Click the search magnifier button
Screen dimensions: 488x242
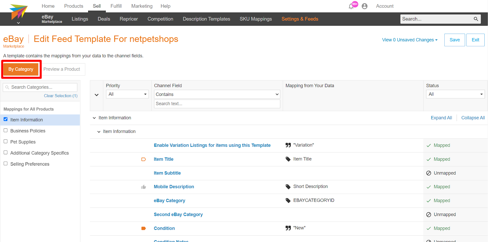click(476, 19)
